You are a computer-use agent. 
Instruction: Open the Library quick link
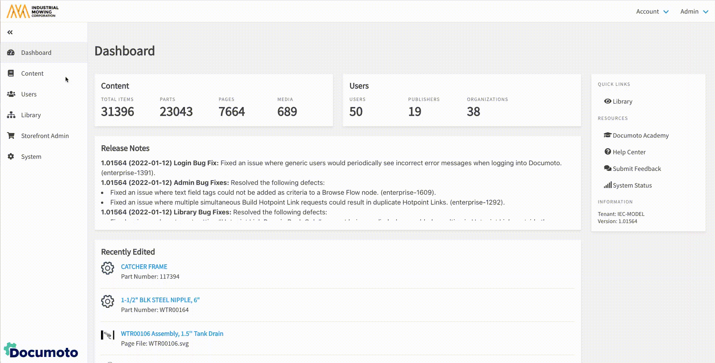tap(622, 101)
